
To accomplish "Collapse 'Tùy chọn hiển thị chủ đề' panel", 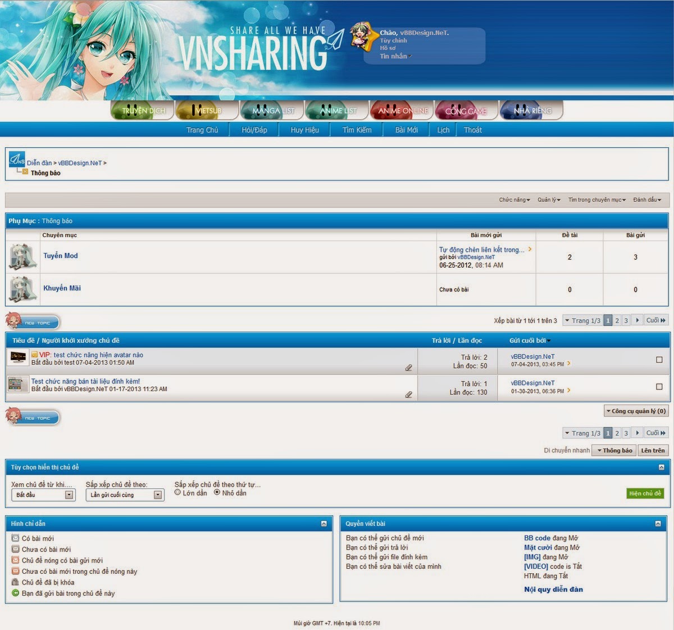I will click(661, 467).
